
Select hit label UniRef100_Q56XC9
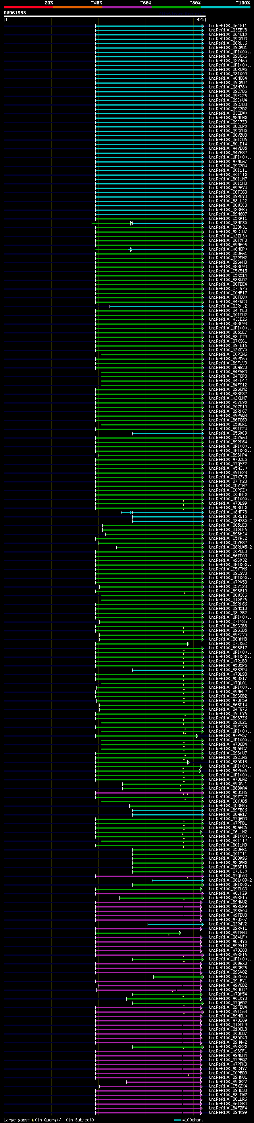click(227, 433)
